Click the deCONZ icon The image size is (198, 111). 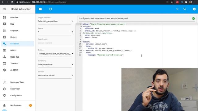point(4,70)
